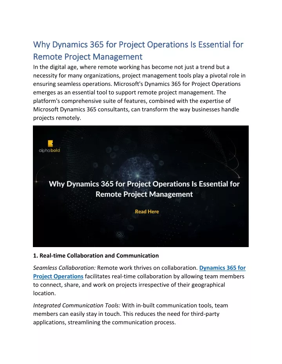Click heading '1. Real-time Collaboration and Communication'

pyautogui.click(x=96, y=256)
